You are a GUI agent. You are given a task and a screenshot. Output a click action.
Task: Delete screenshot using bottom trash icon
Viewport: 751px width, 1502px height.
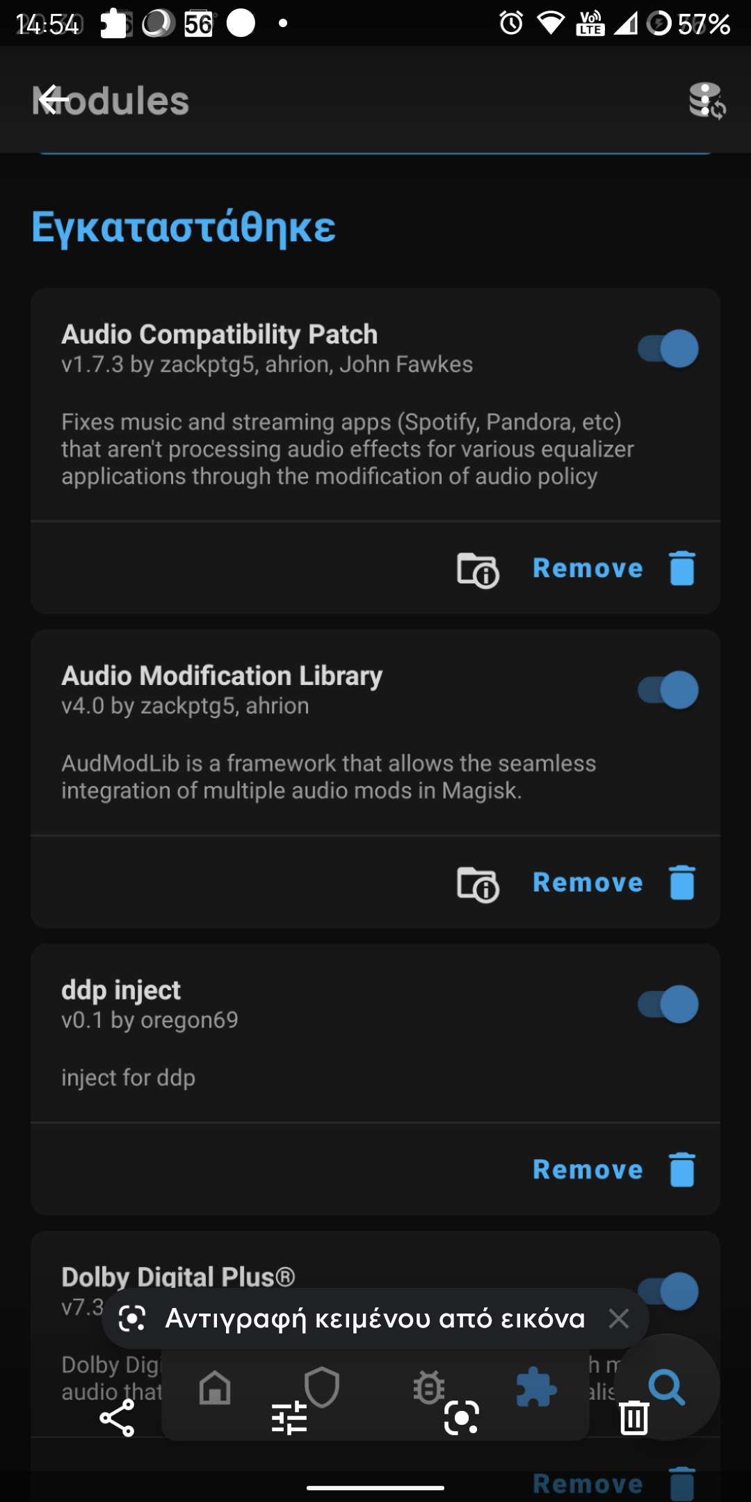coord(633,1417)
